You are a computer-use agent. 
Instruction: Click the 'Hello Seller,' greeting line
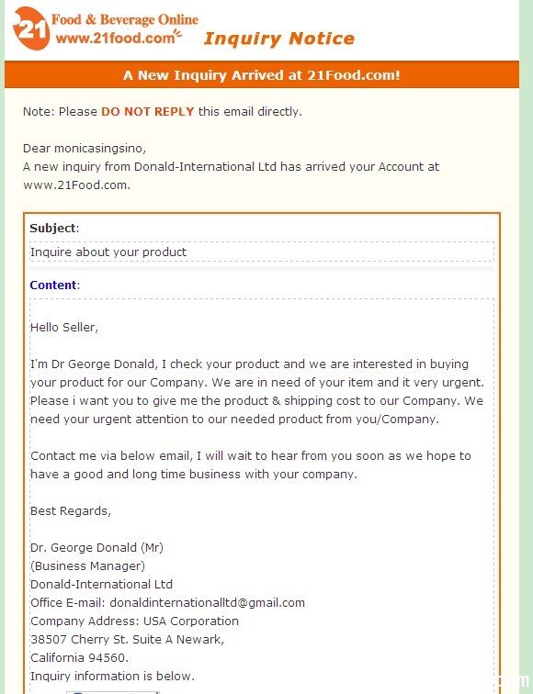pos(64,328)
